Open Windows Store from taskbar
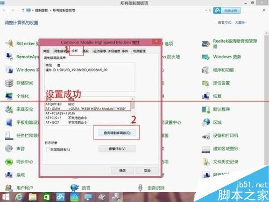 46,197
